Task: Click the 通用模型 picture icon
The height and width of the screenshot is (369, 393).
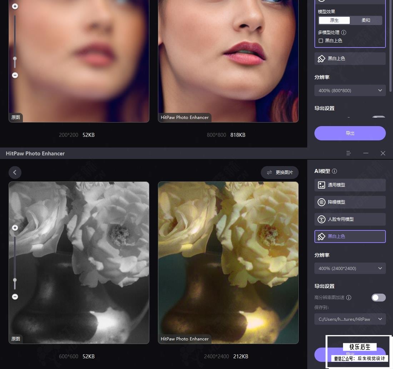Action: 321,185
